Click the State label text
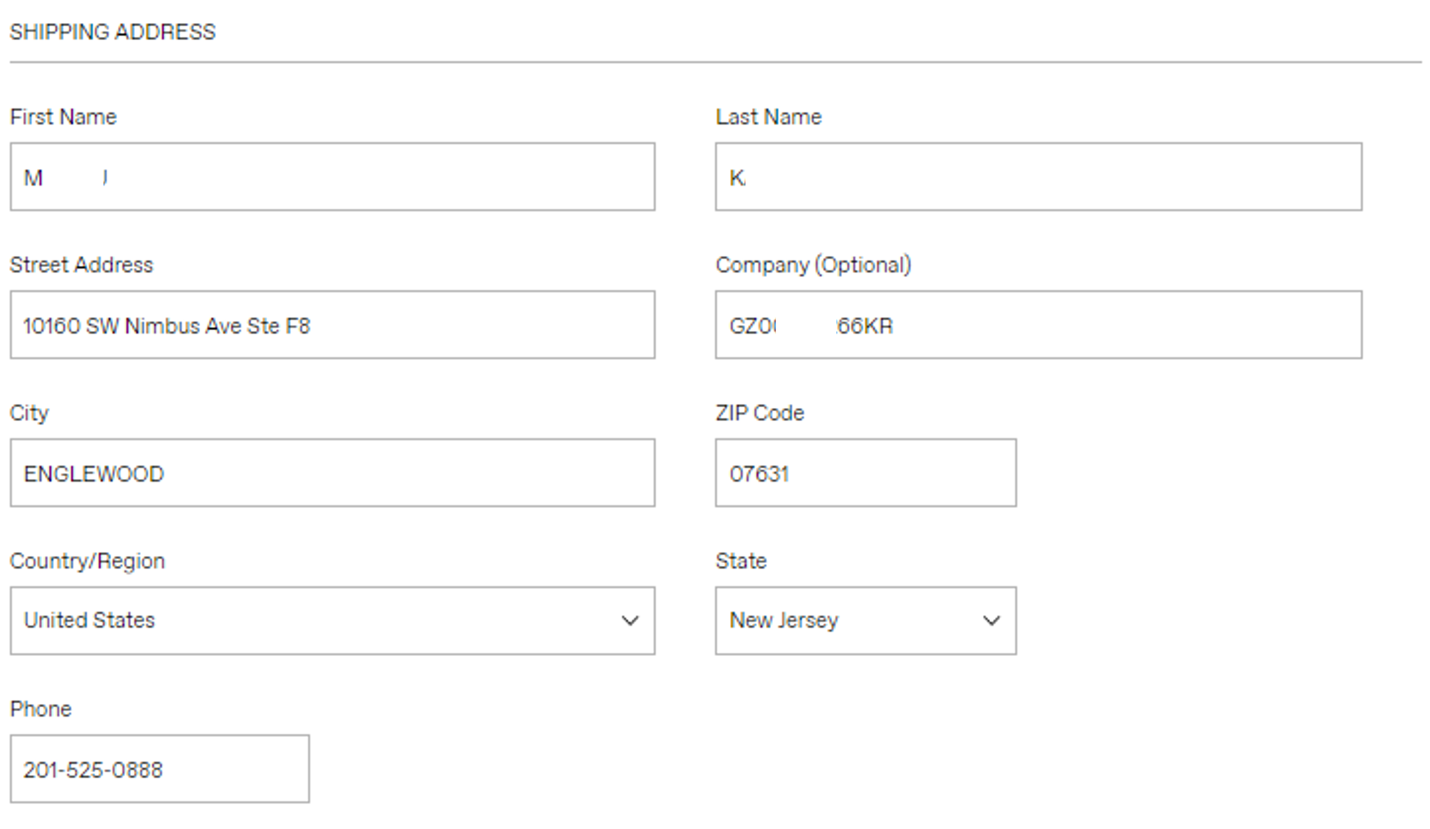The height and width of the screenshot is (829, 1430). 741,561
